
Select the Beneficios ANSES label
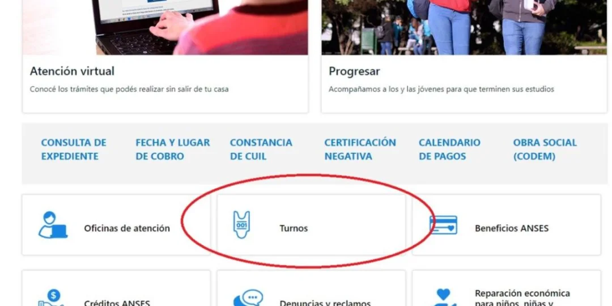point(512,228)
